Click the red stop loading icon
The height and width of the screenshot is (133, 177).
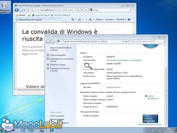pyautogui.click(x=86, y=10)
